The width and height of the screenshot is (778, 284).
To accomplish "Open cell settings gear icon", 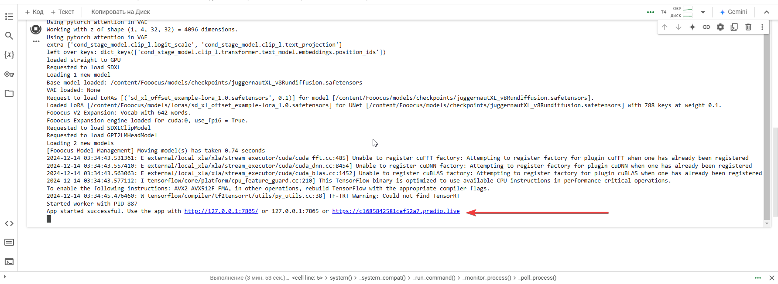I will 720,27.
